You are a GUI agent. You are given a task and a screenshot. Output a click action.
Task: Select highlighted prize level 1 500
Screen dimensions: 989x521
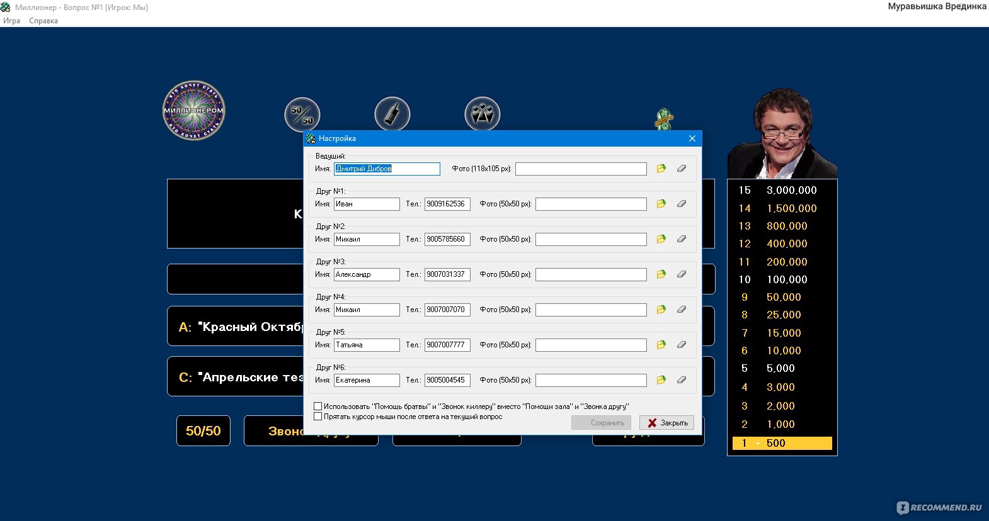782,443
